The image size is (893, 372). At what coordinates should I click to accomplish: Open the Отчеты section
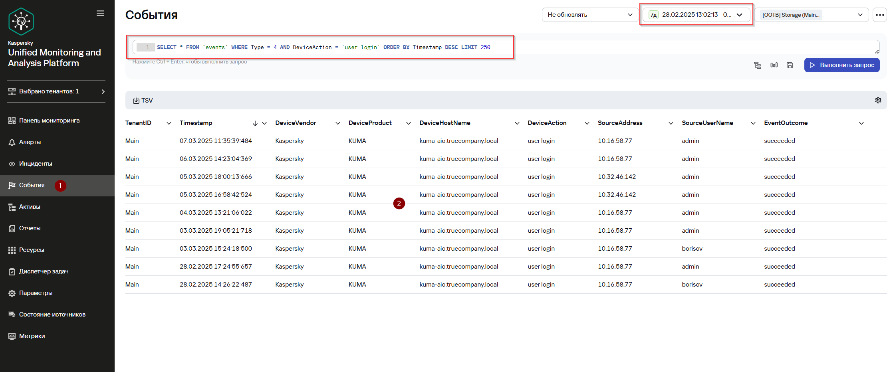[x=57, y=228]
